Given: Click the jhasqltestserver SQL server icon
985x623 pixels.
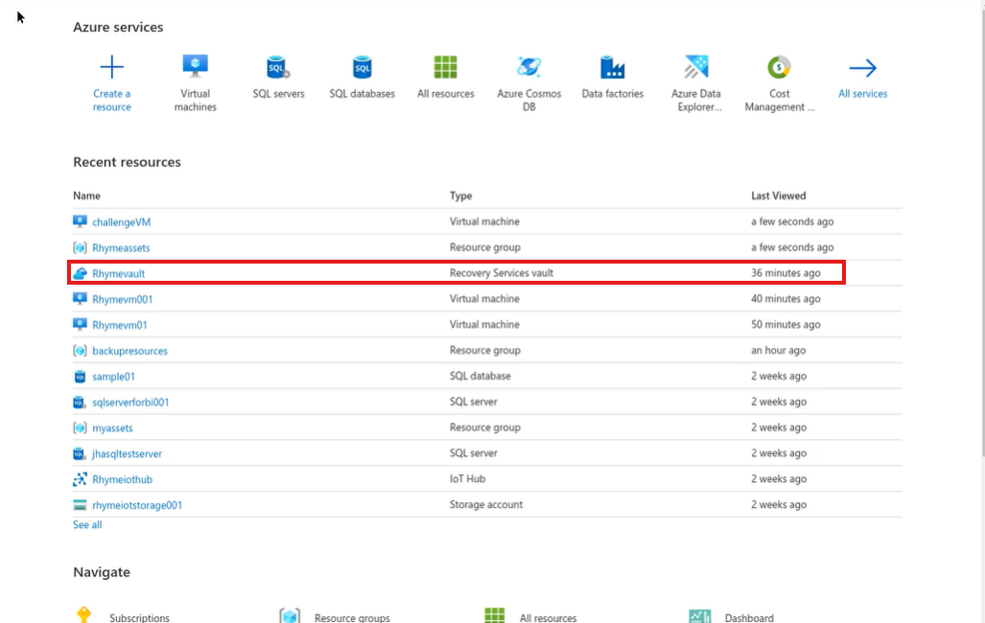Looking at the screenshot, I should [80, 453].
